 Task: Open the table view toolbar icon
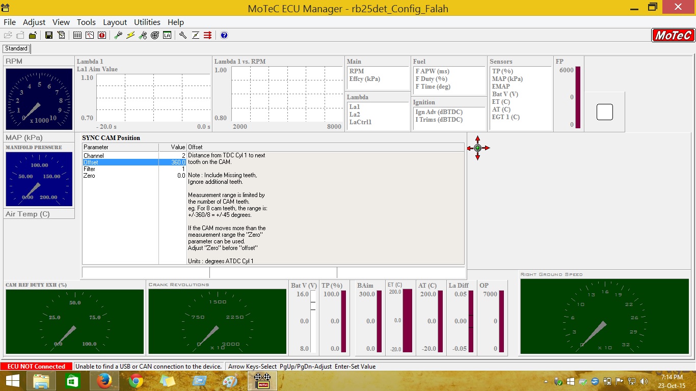click(77, 35)
